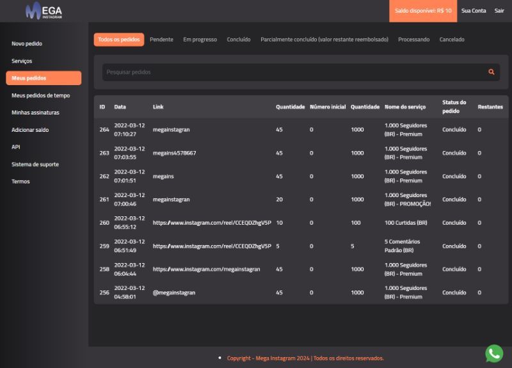
Task: Click order ID 263
Action: point(104,153)
